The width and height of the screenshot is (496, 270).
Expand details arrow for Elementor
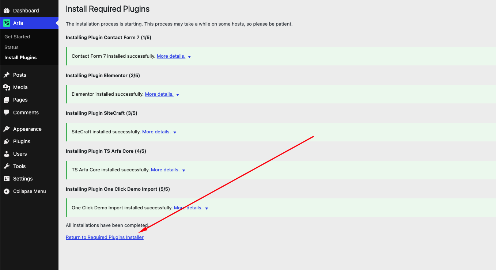[178, 95]
